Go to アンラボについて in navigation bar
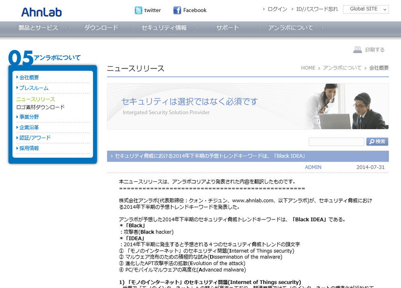 point(290,28)
